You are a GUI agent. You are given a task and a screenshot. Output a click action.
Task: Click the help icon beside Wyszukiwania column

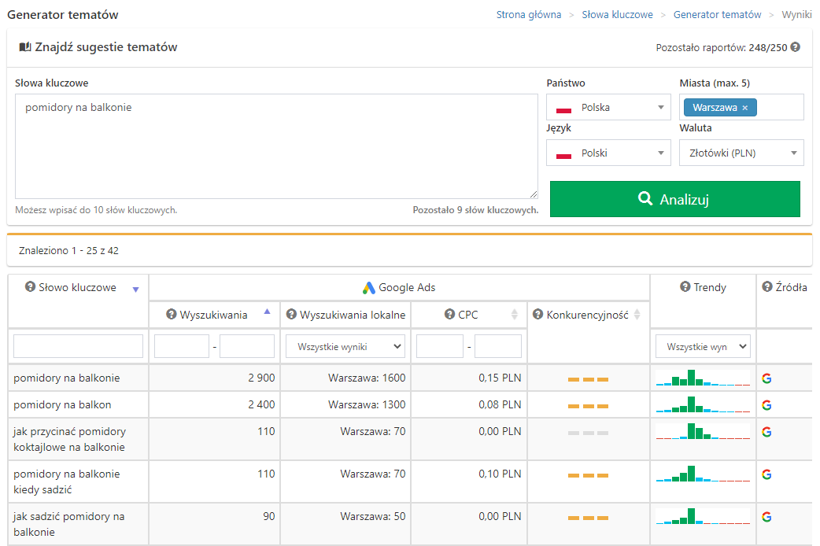(171, 315)
